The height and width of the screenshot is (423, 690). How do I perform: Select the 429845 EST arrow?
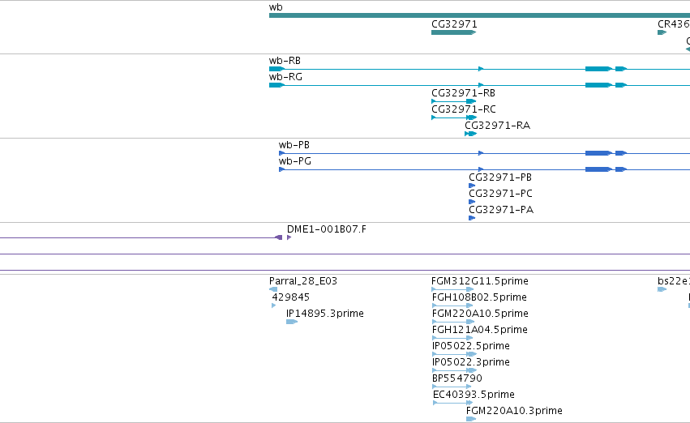click(274, 305)
